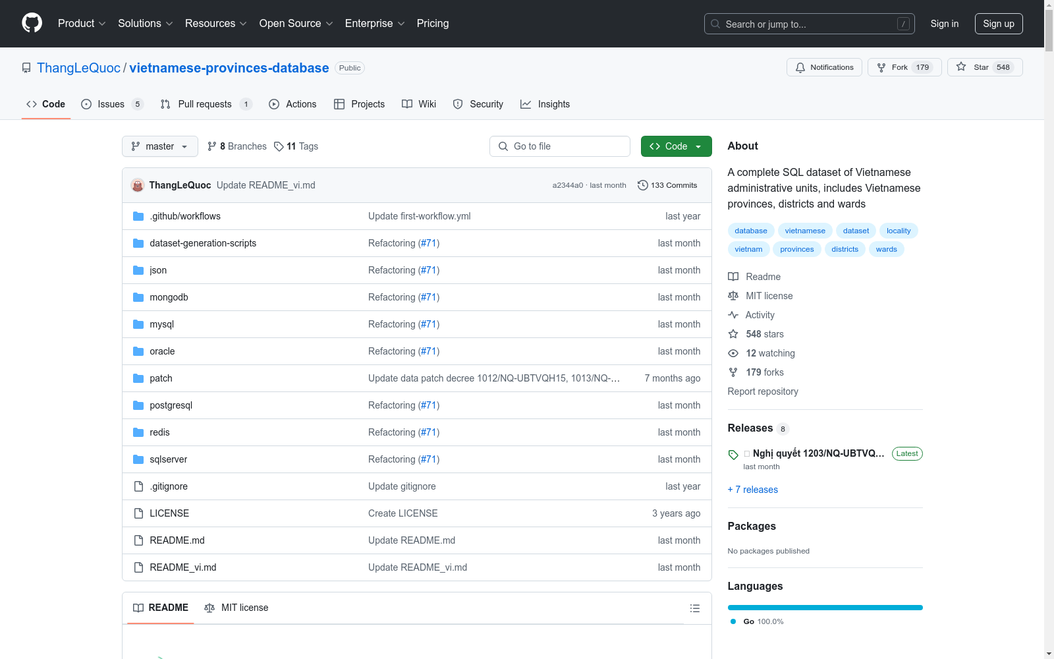This screenshot has height=659, width=1054.
Task: Switch to the Security tab
Action: tap(478, 104)
